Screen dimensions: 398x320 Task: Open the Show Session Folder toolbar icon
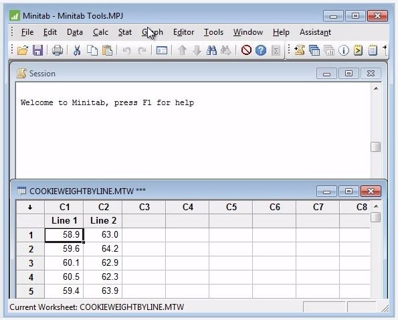coord(300,50)
